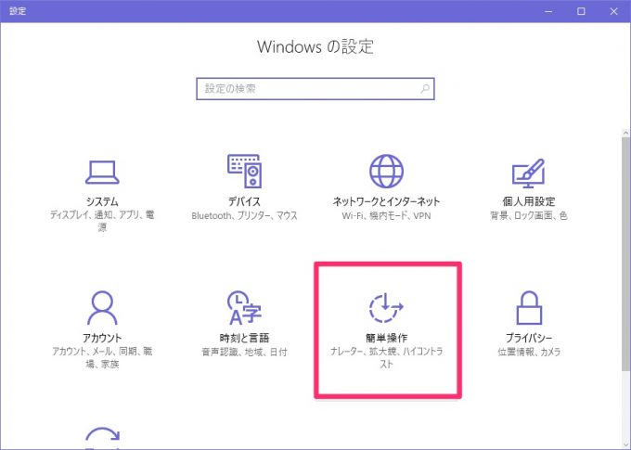Click the アカウント label
This screenshot has height=450, width=631.
102,338
